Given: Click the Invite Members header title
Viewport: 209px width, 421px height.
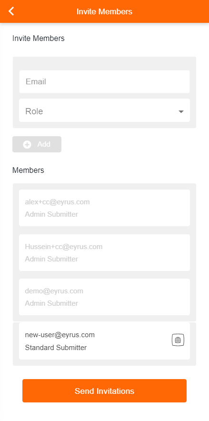Looking at the screenshot, I should 104,11.
